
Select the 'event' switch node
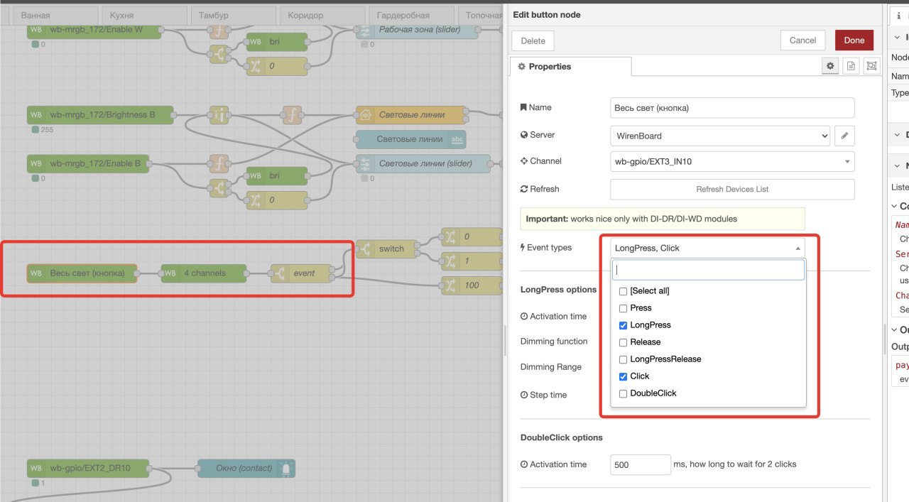302,273
